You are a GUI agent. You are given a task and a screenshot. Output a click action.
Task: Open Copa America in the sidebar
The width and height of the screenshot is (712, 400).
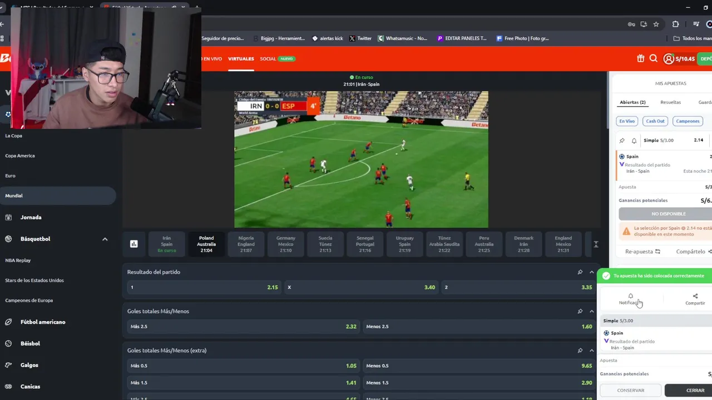coord(20,156)
